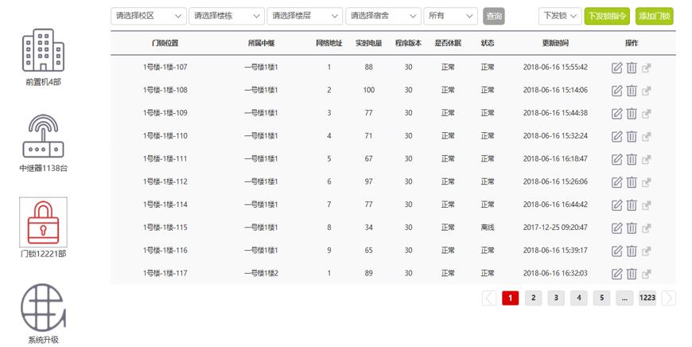Open the 下发锁 command dropdown

560,16
